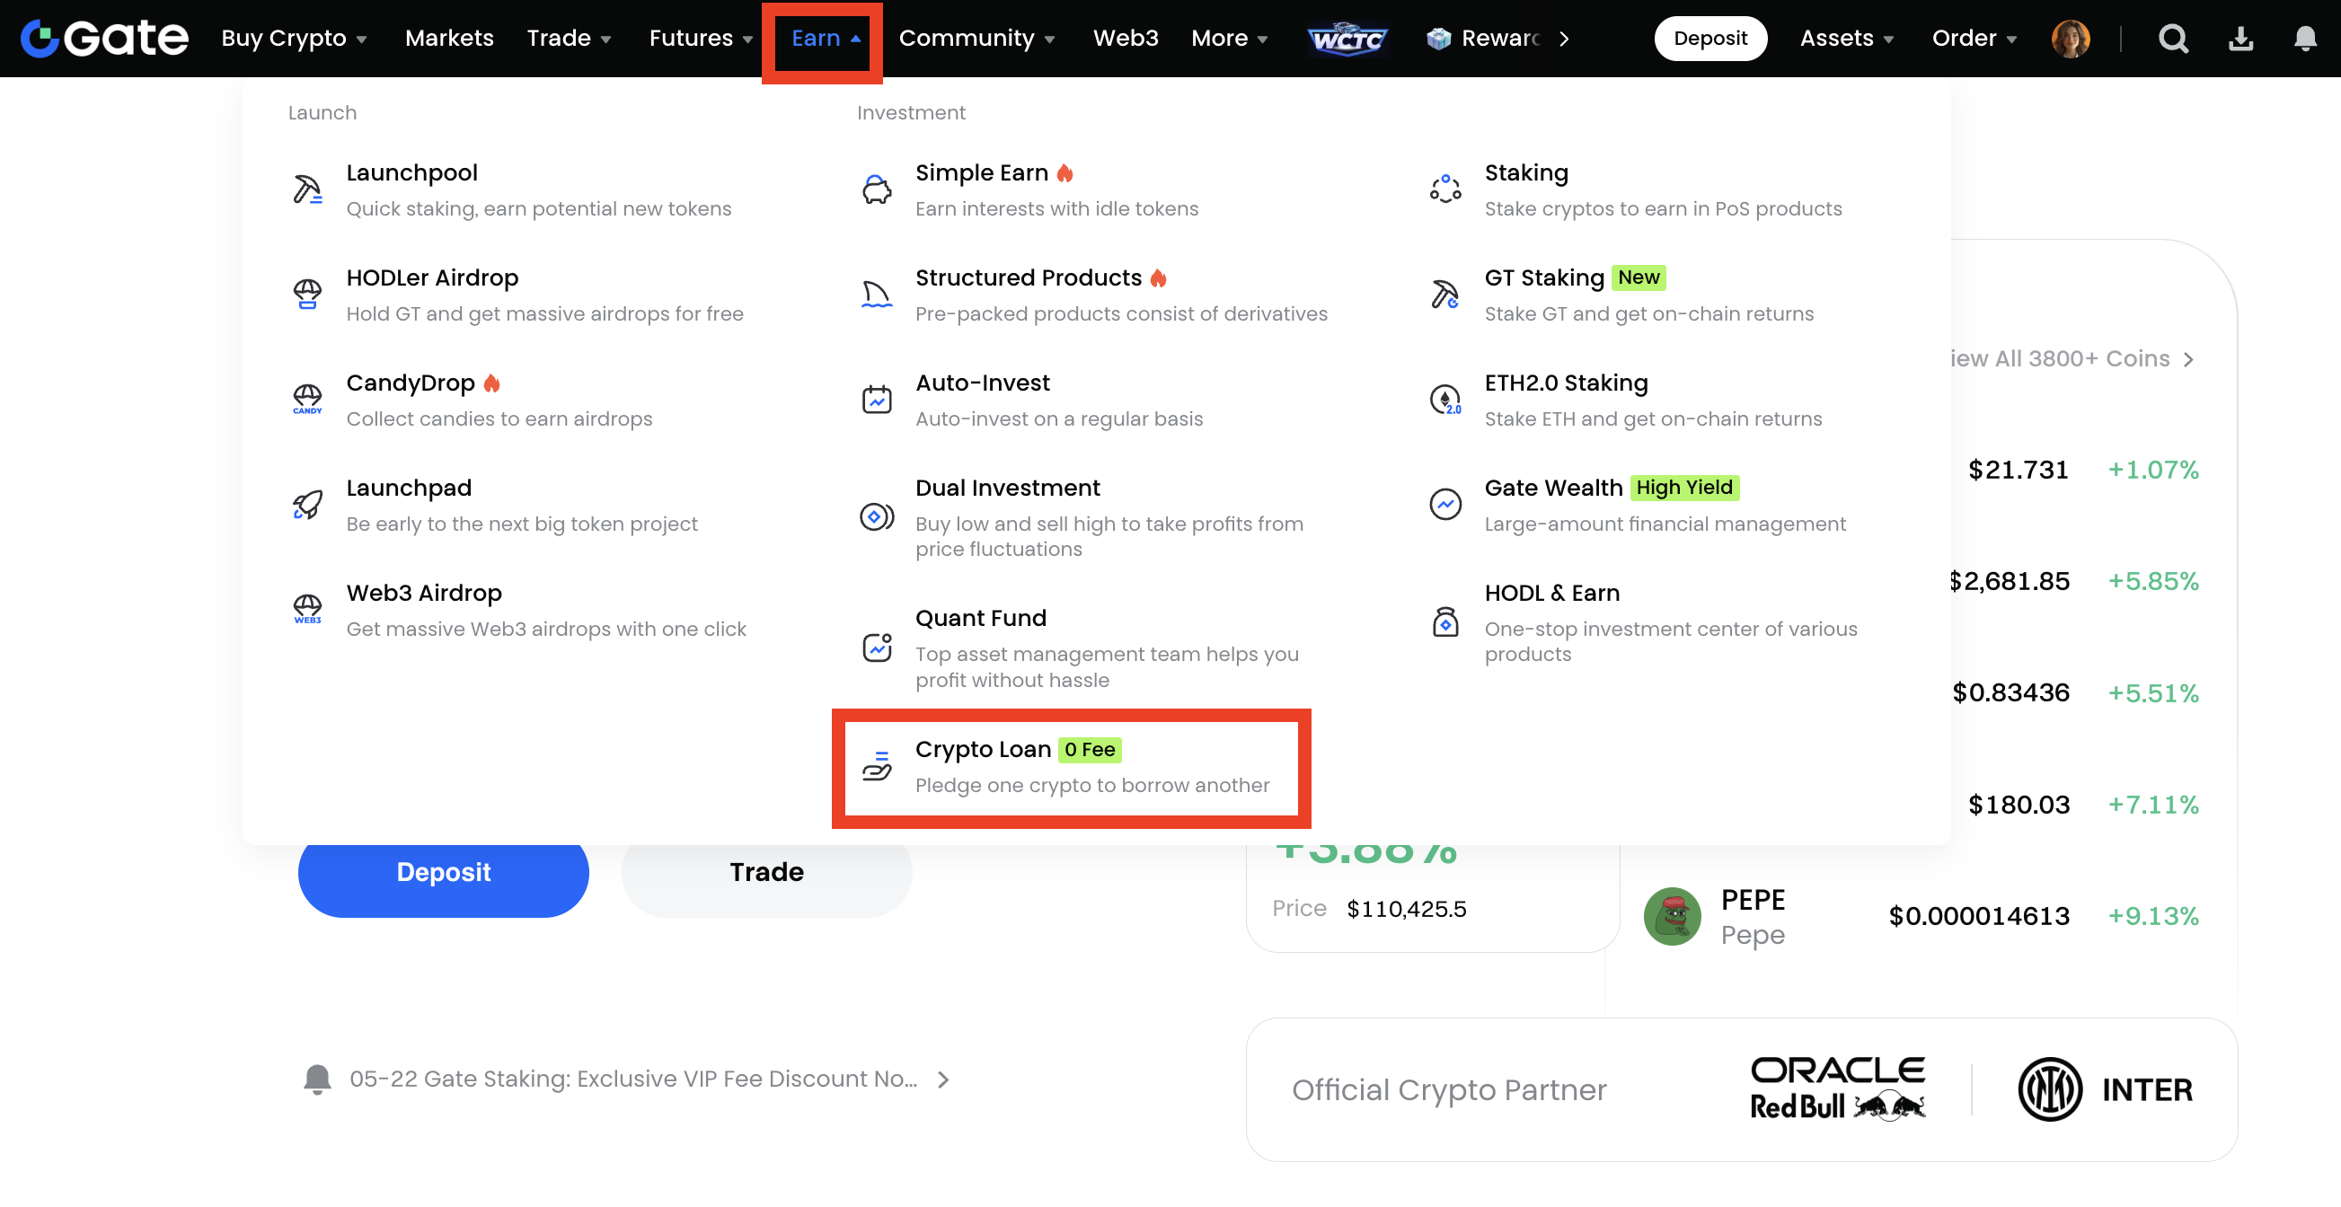Click the Crypto Loan hand icon
The width and height of the screenshot is (2341, 1207).
(x=876, y=767)
